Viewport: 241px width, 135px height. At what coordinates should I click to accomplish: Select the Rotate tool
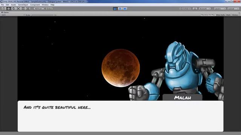click(14, 9)
